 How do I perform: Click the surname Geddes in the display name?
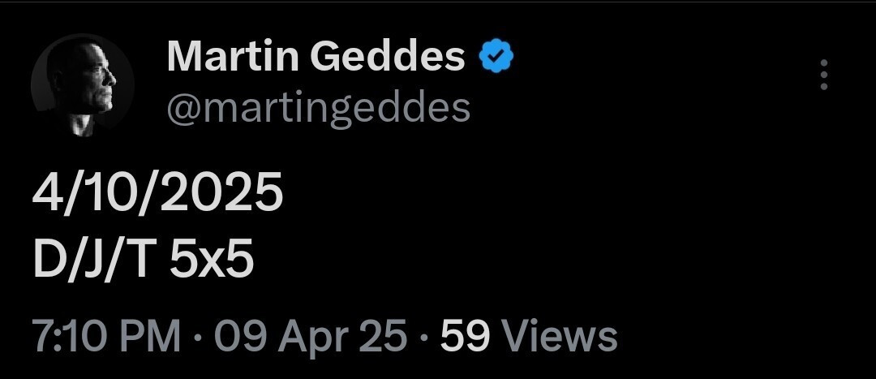point(386,57)
